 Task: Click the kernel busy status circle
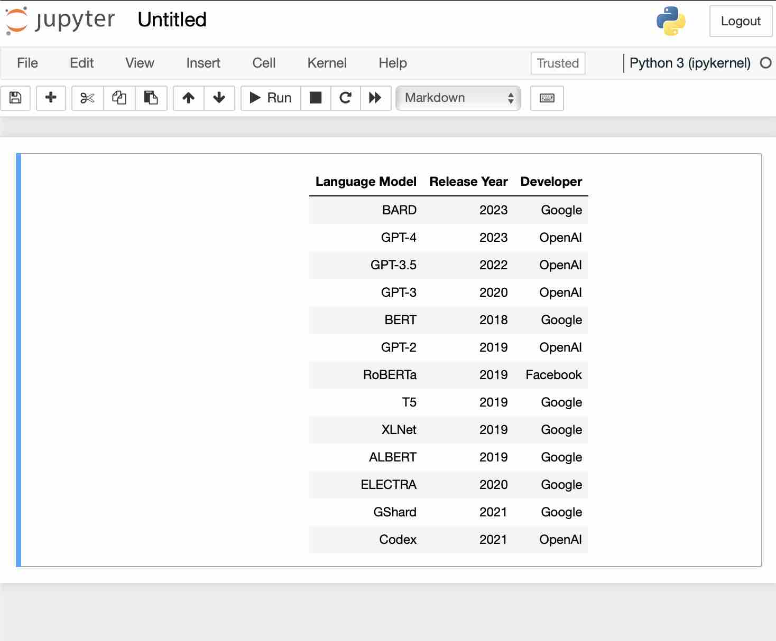click(766, 63)
